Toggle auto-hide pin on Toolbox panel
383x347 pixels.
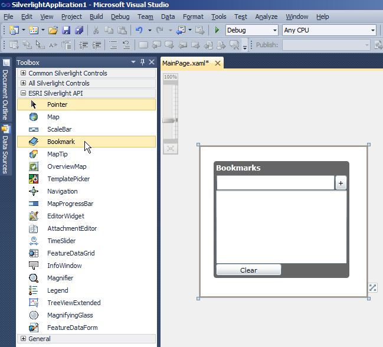pyautogui.click(x=143, y=63)
